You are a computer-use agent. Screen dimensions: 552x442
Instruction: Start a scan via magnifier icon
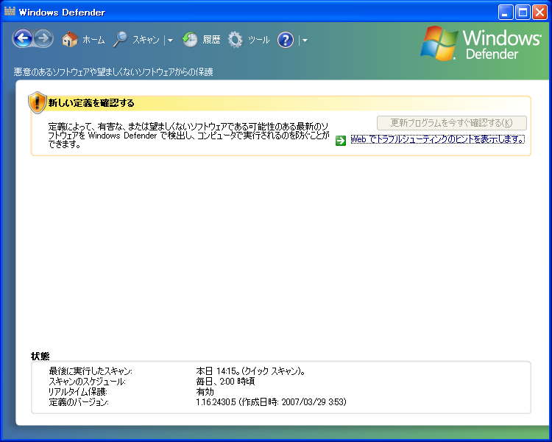(x=121, y=39)
